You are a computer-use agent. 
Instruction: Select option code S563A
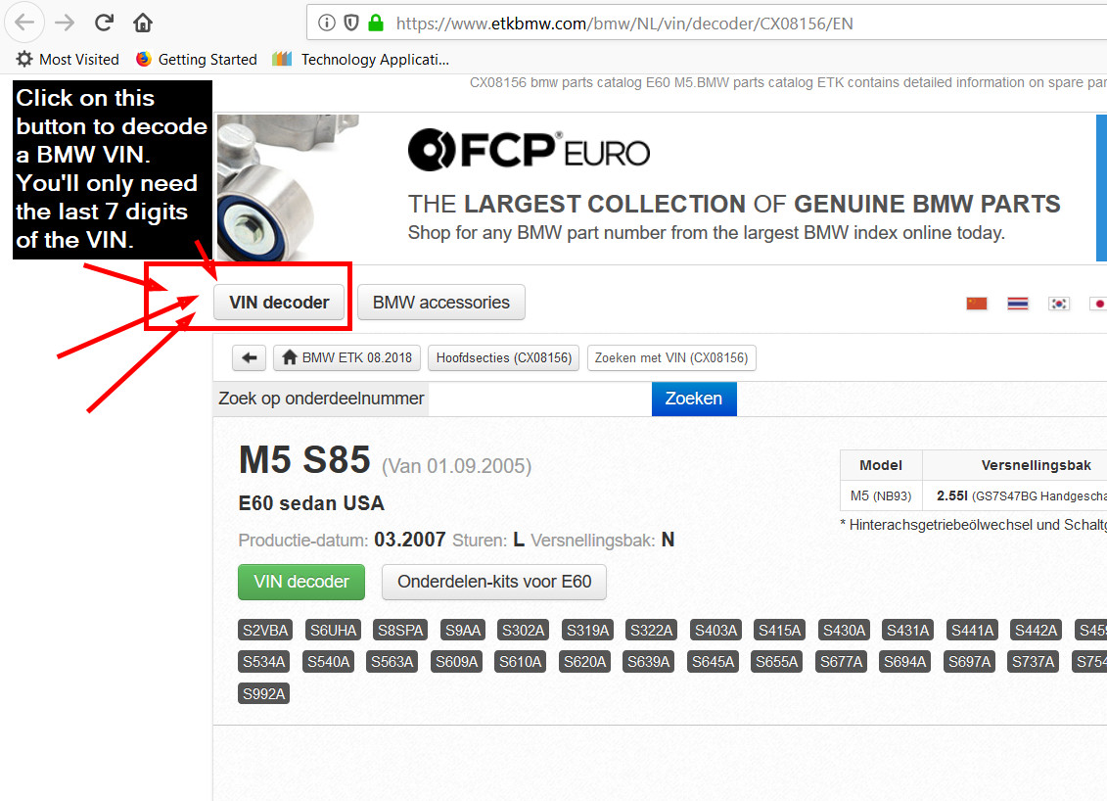tap(392, 662)
